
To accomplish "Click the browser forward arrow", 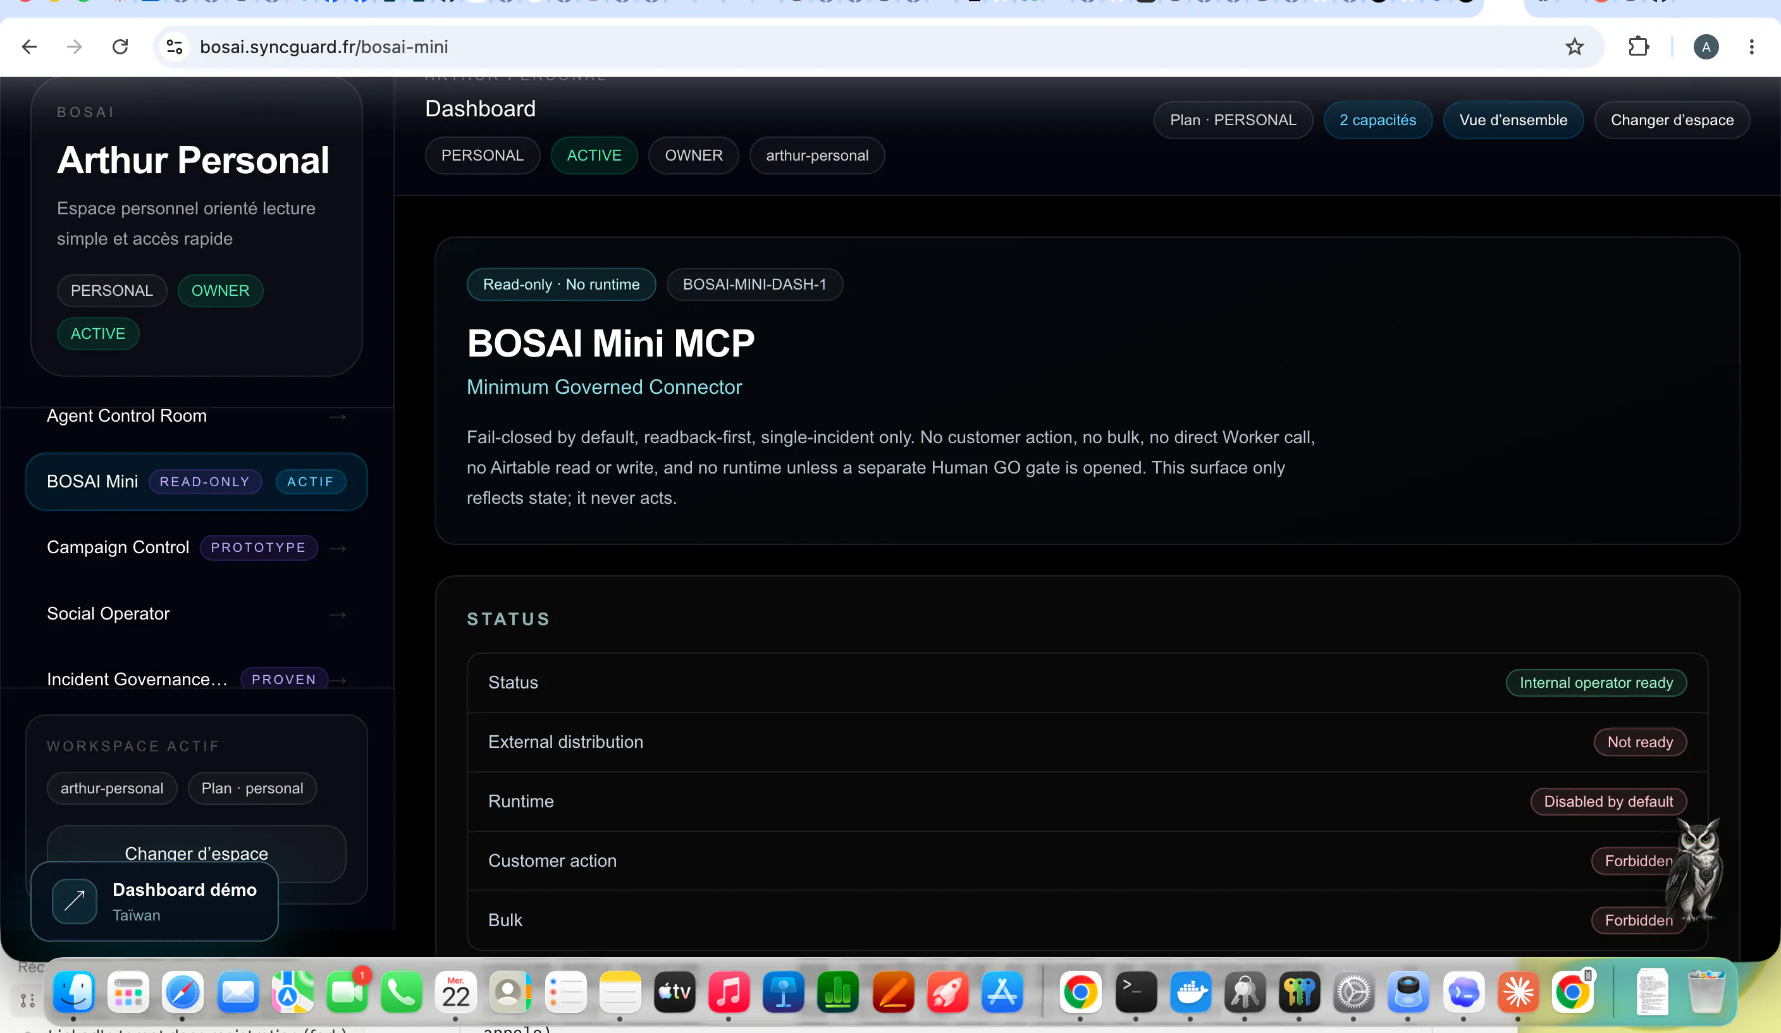I will pos(74,47).
